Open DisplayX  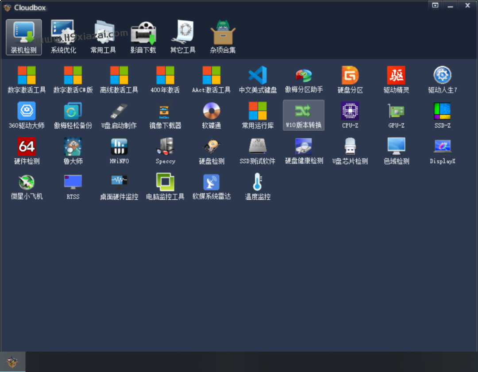(x=442, y=151)
